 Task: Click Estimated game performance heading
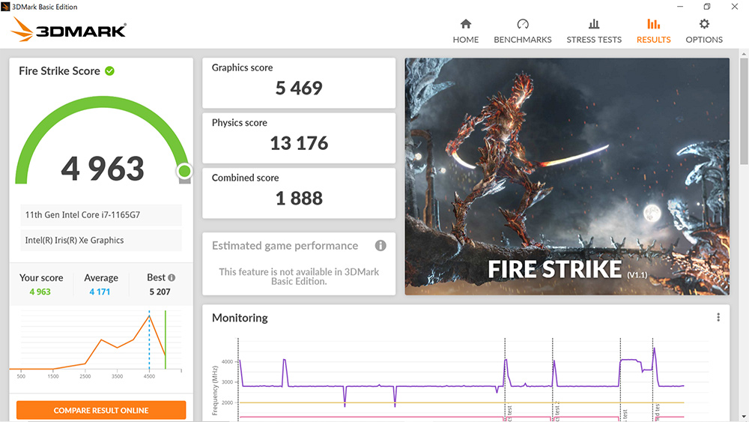pyautogui.click(x=285, y=246)
